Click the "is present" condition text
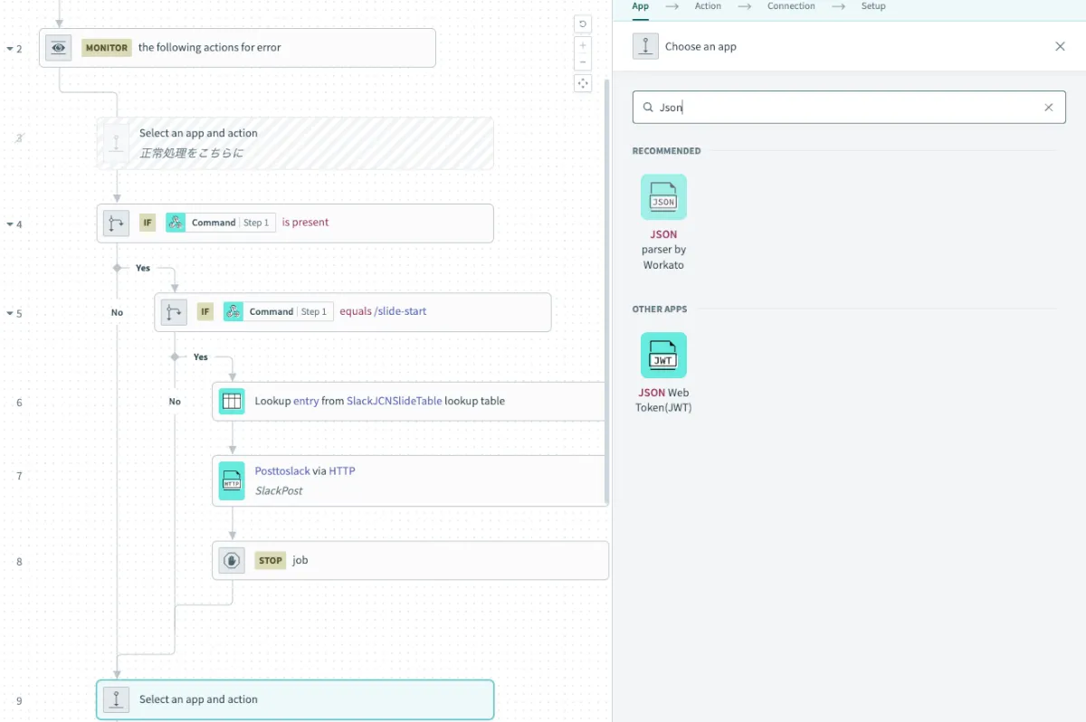1086x722 pixels. [305, 223]
